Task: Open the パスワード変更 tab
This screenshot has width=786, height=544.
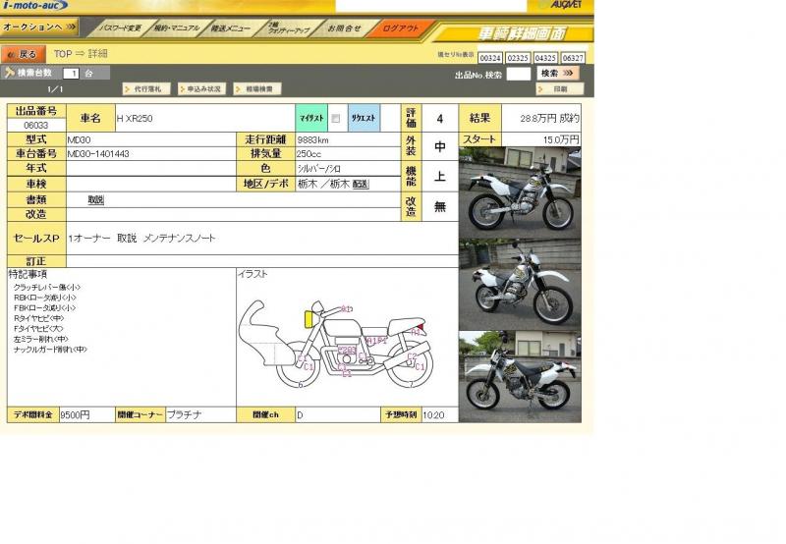Action: 120,28
